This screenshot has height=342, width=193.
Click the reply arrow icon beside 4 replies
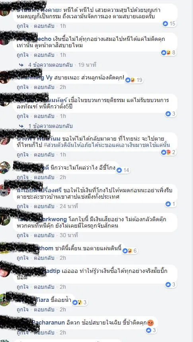[x=21, y=65]
